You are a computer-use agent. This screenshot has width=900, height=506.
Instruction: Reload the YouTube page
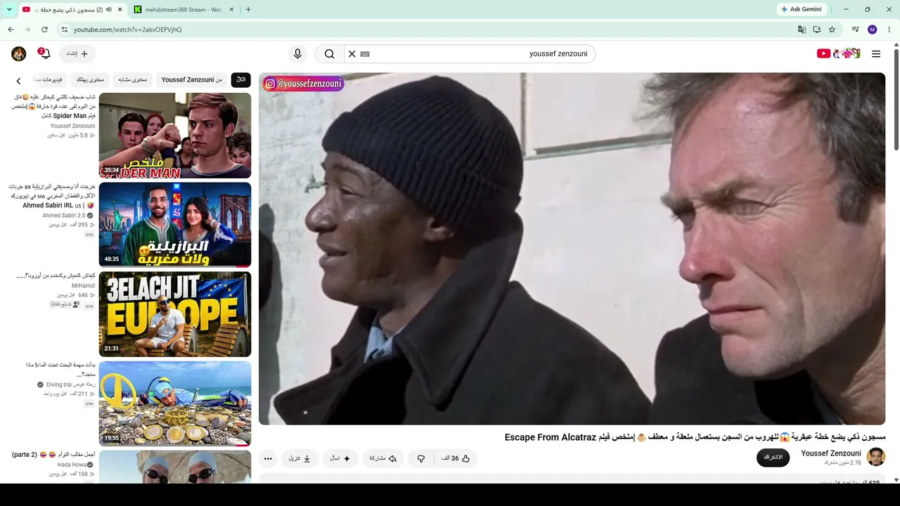pos(44,30)
